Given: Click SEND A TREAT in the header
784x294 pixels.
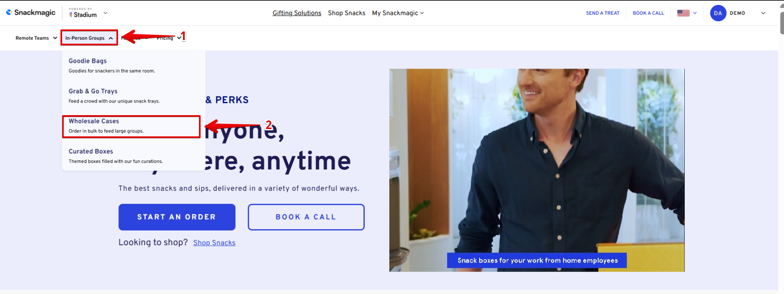Looking at the screenshot, I should pos(603,13).
